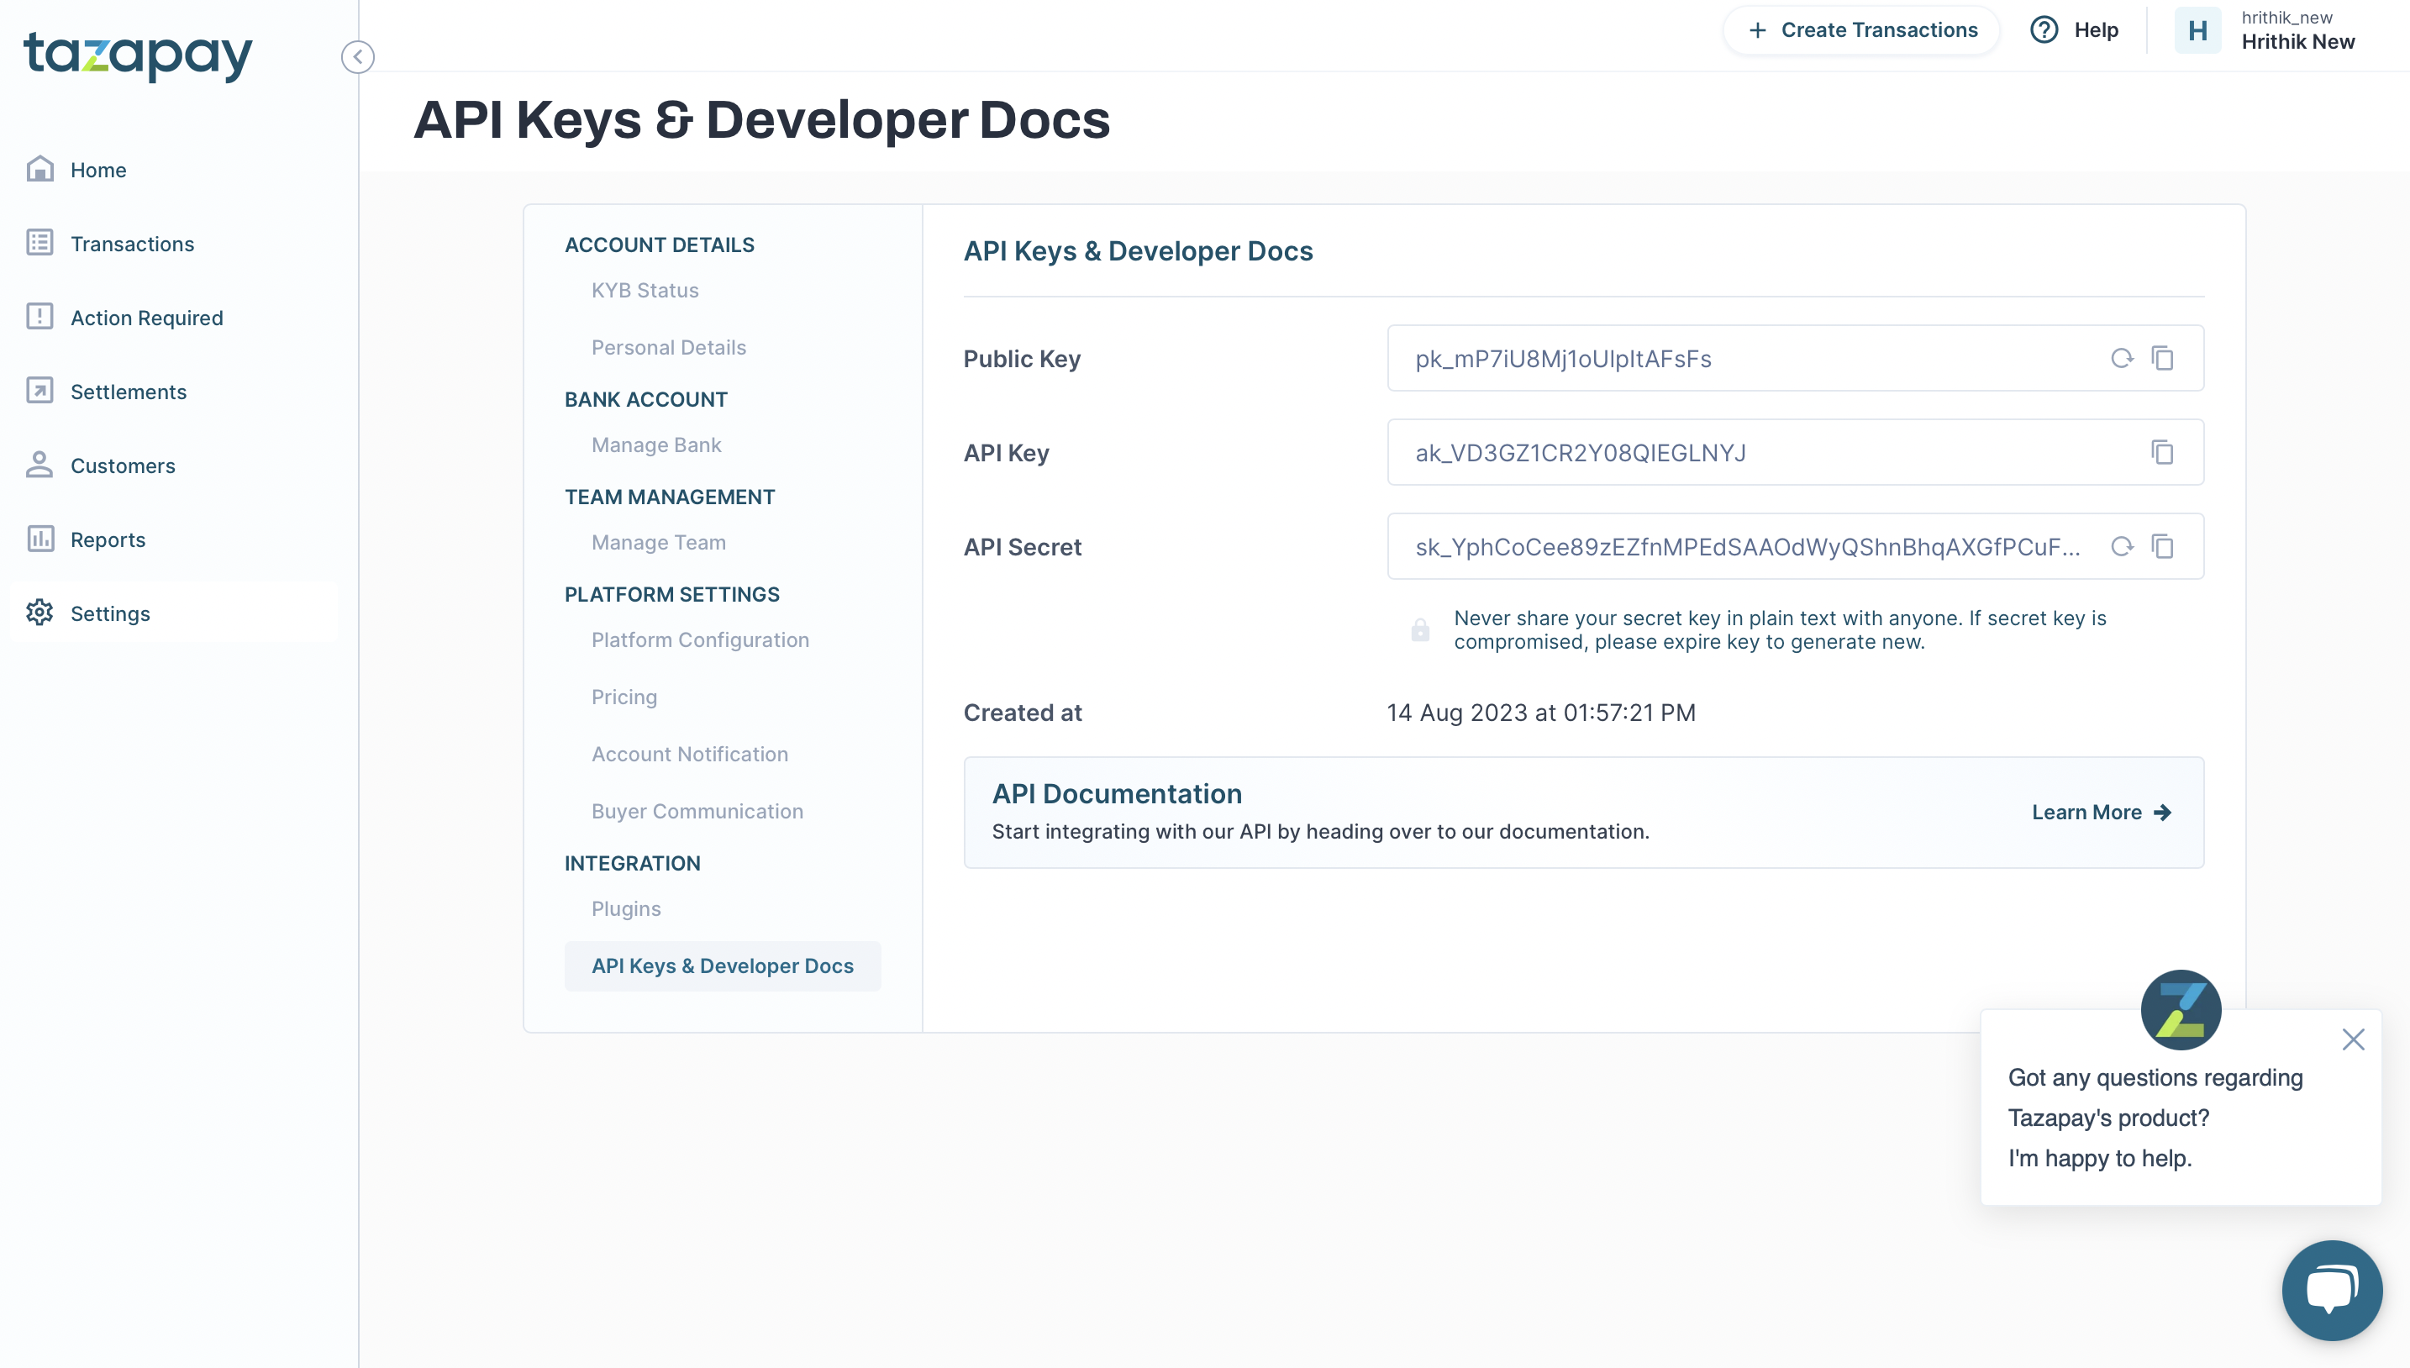Viewport: 2410px width, 1368px height.
Task: Click Create Transactions button
Action: tap(1862, 30)
